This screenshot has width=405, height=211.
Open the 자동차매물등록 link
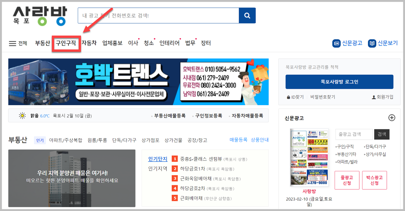click(247, 116)
